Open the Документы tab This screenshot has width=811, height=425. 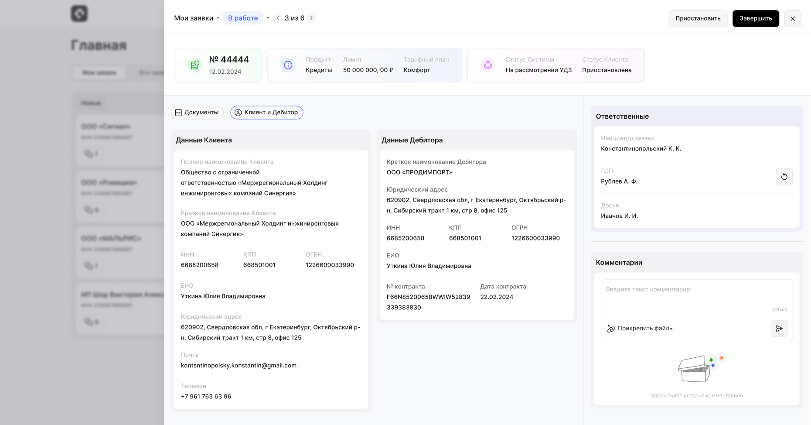197,113
